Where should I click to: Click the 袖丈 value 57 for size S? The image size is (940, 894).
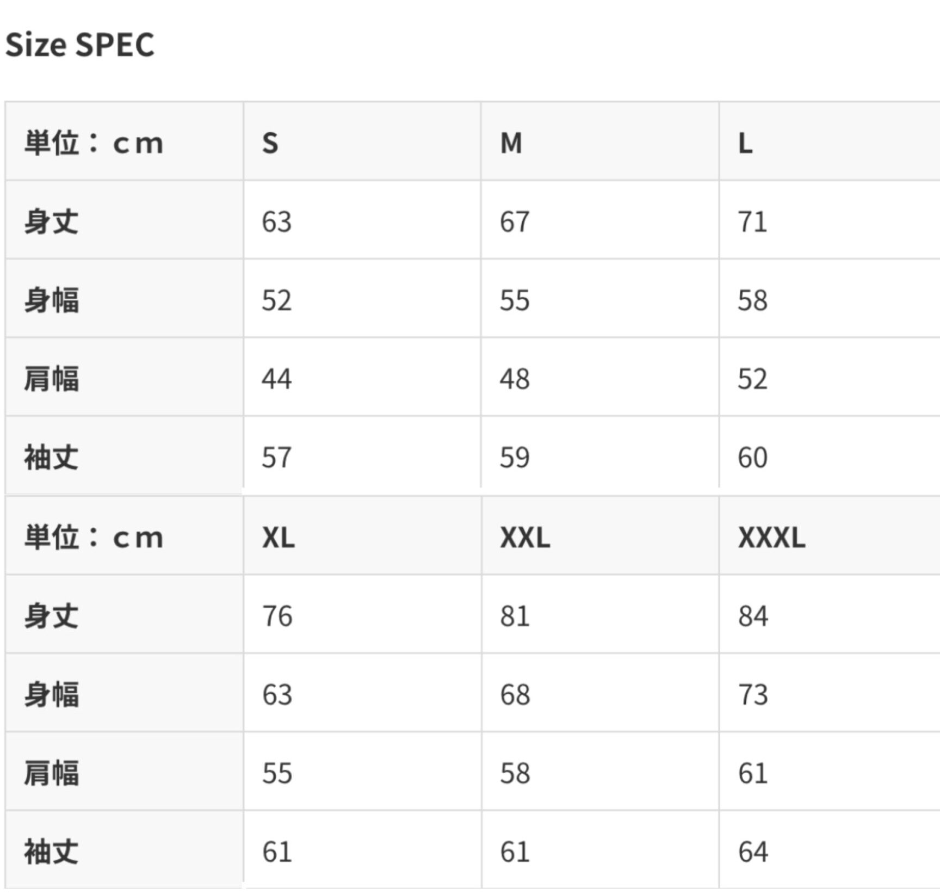coord(276,457)
